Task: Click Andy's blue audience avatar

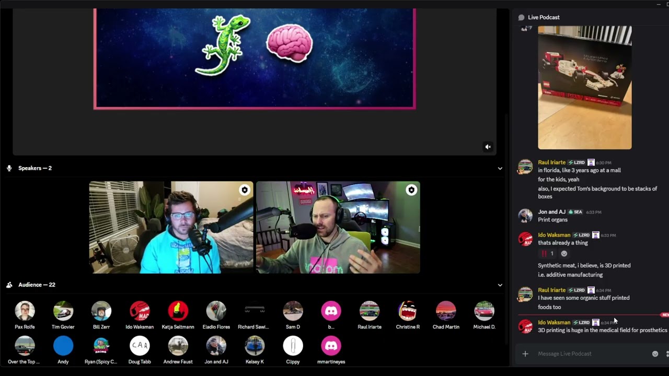Action: pos(63,346)
